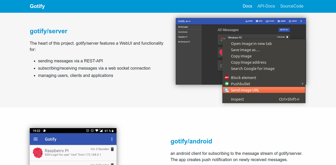Click the 'All Messages' heading in WebUI
The width and height of the screenshot is (336, 165).
pyautogui.click(x=228, y=30)
